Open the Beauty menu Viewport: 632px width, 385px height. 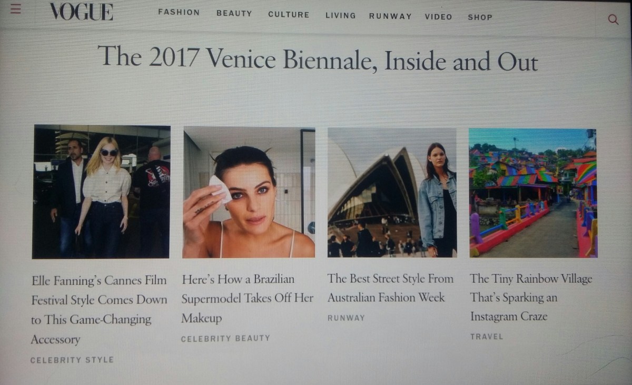[234, 14]
